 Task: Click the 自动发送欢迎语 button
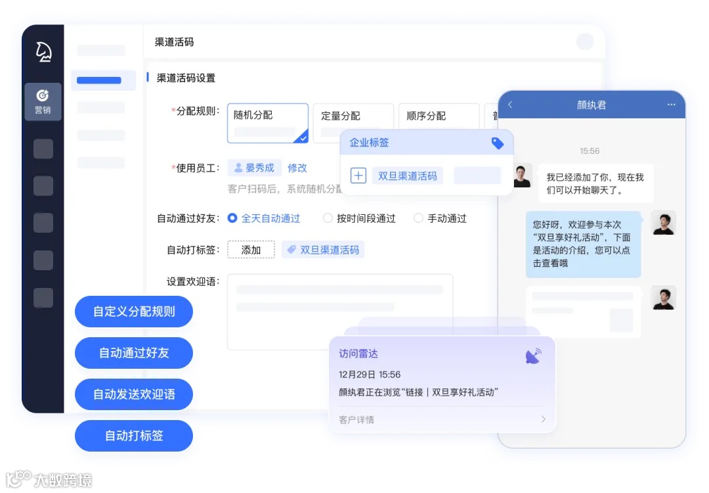[x=133, y=394]
